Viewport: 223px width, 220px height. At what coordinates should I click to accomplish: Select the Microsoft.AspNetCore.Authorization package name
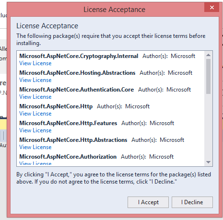(x=68, y=157)
